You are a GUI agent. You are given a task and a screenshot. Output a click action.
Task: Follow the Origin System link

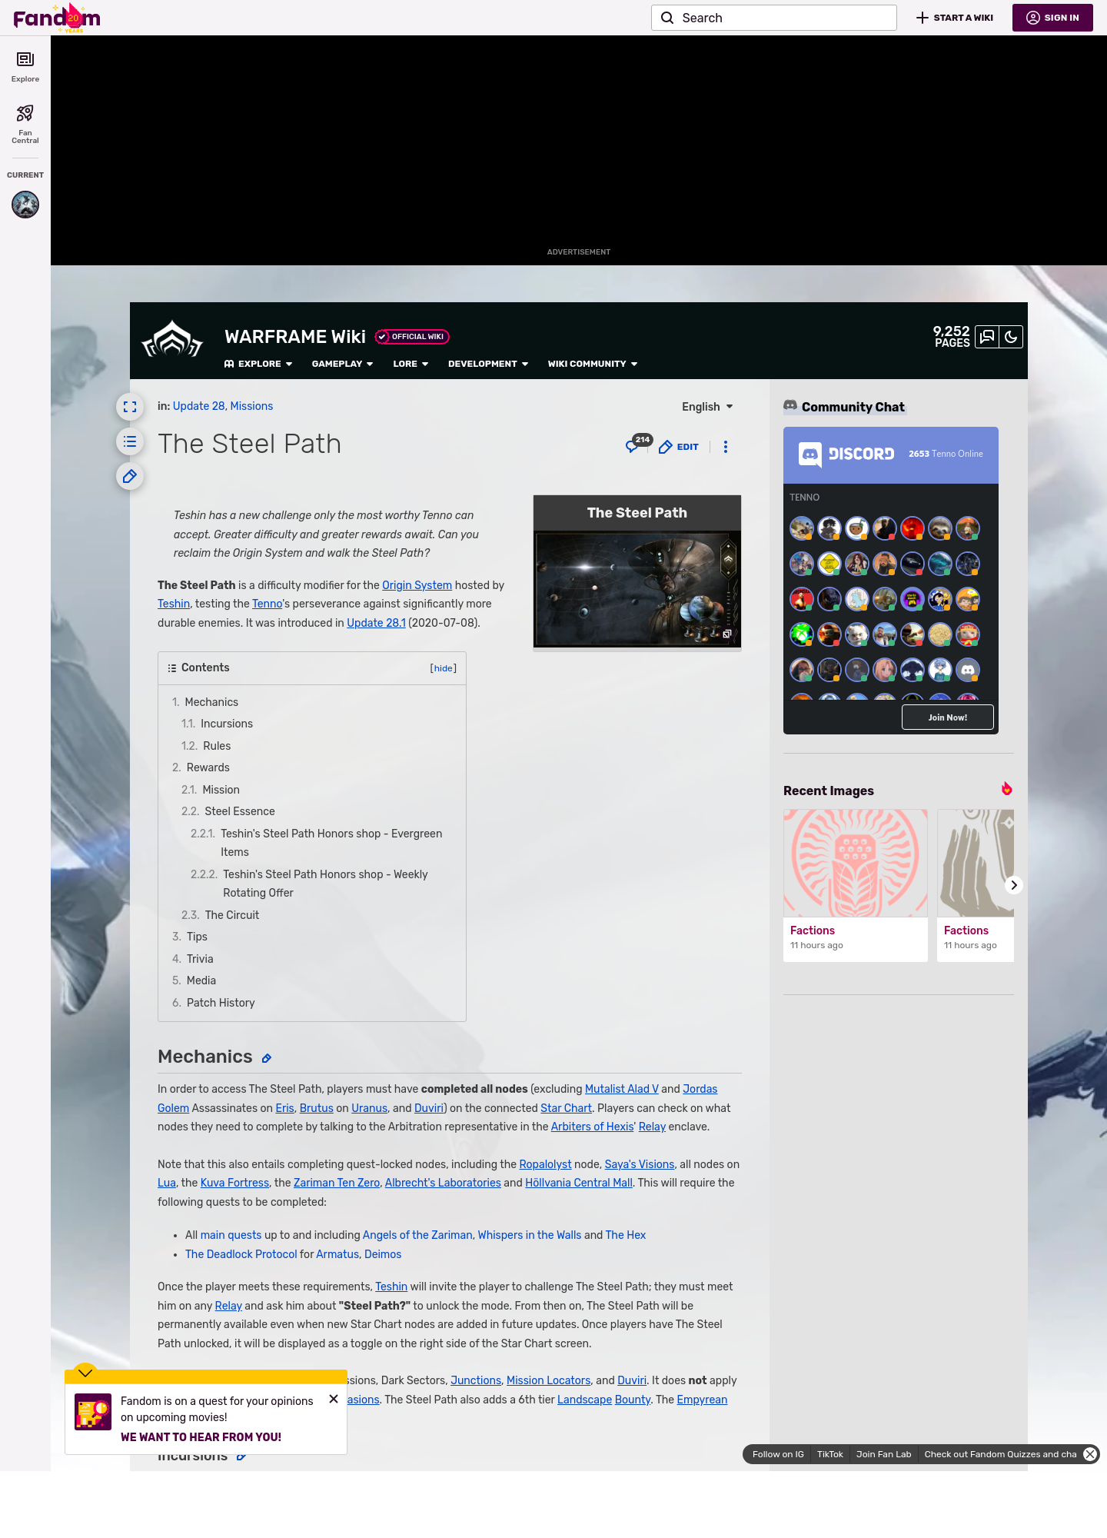(x=417, y=585)
